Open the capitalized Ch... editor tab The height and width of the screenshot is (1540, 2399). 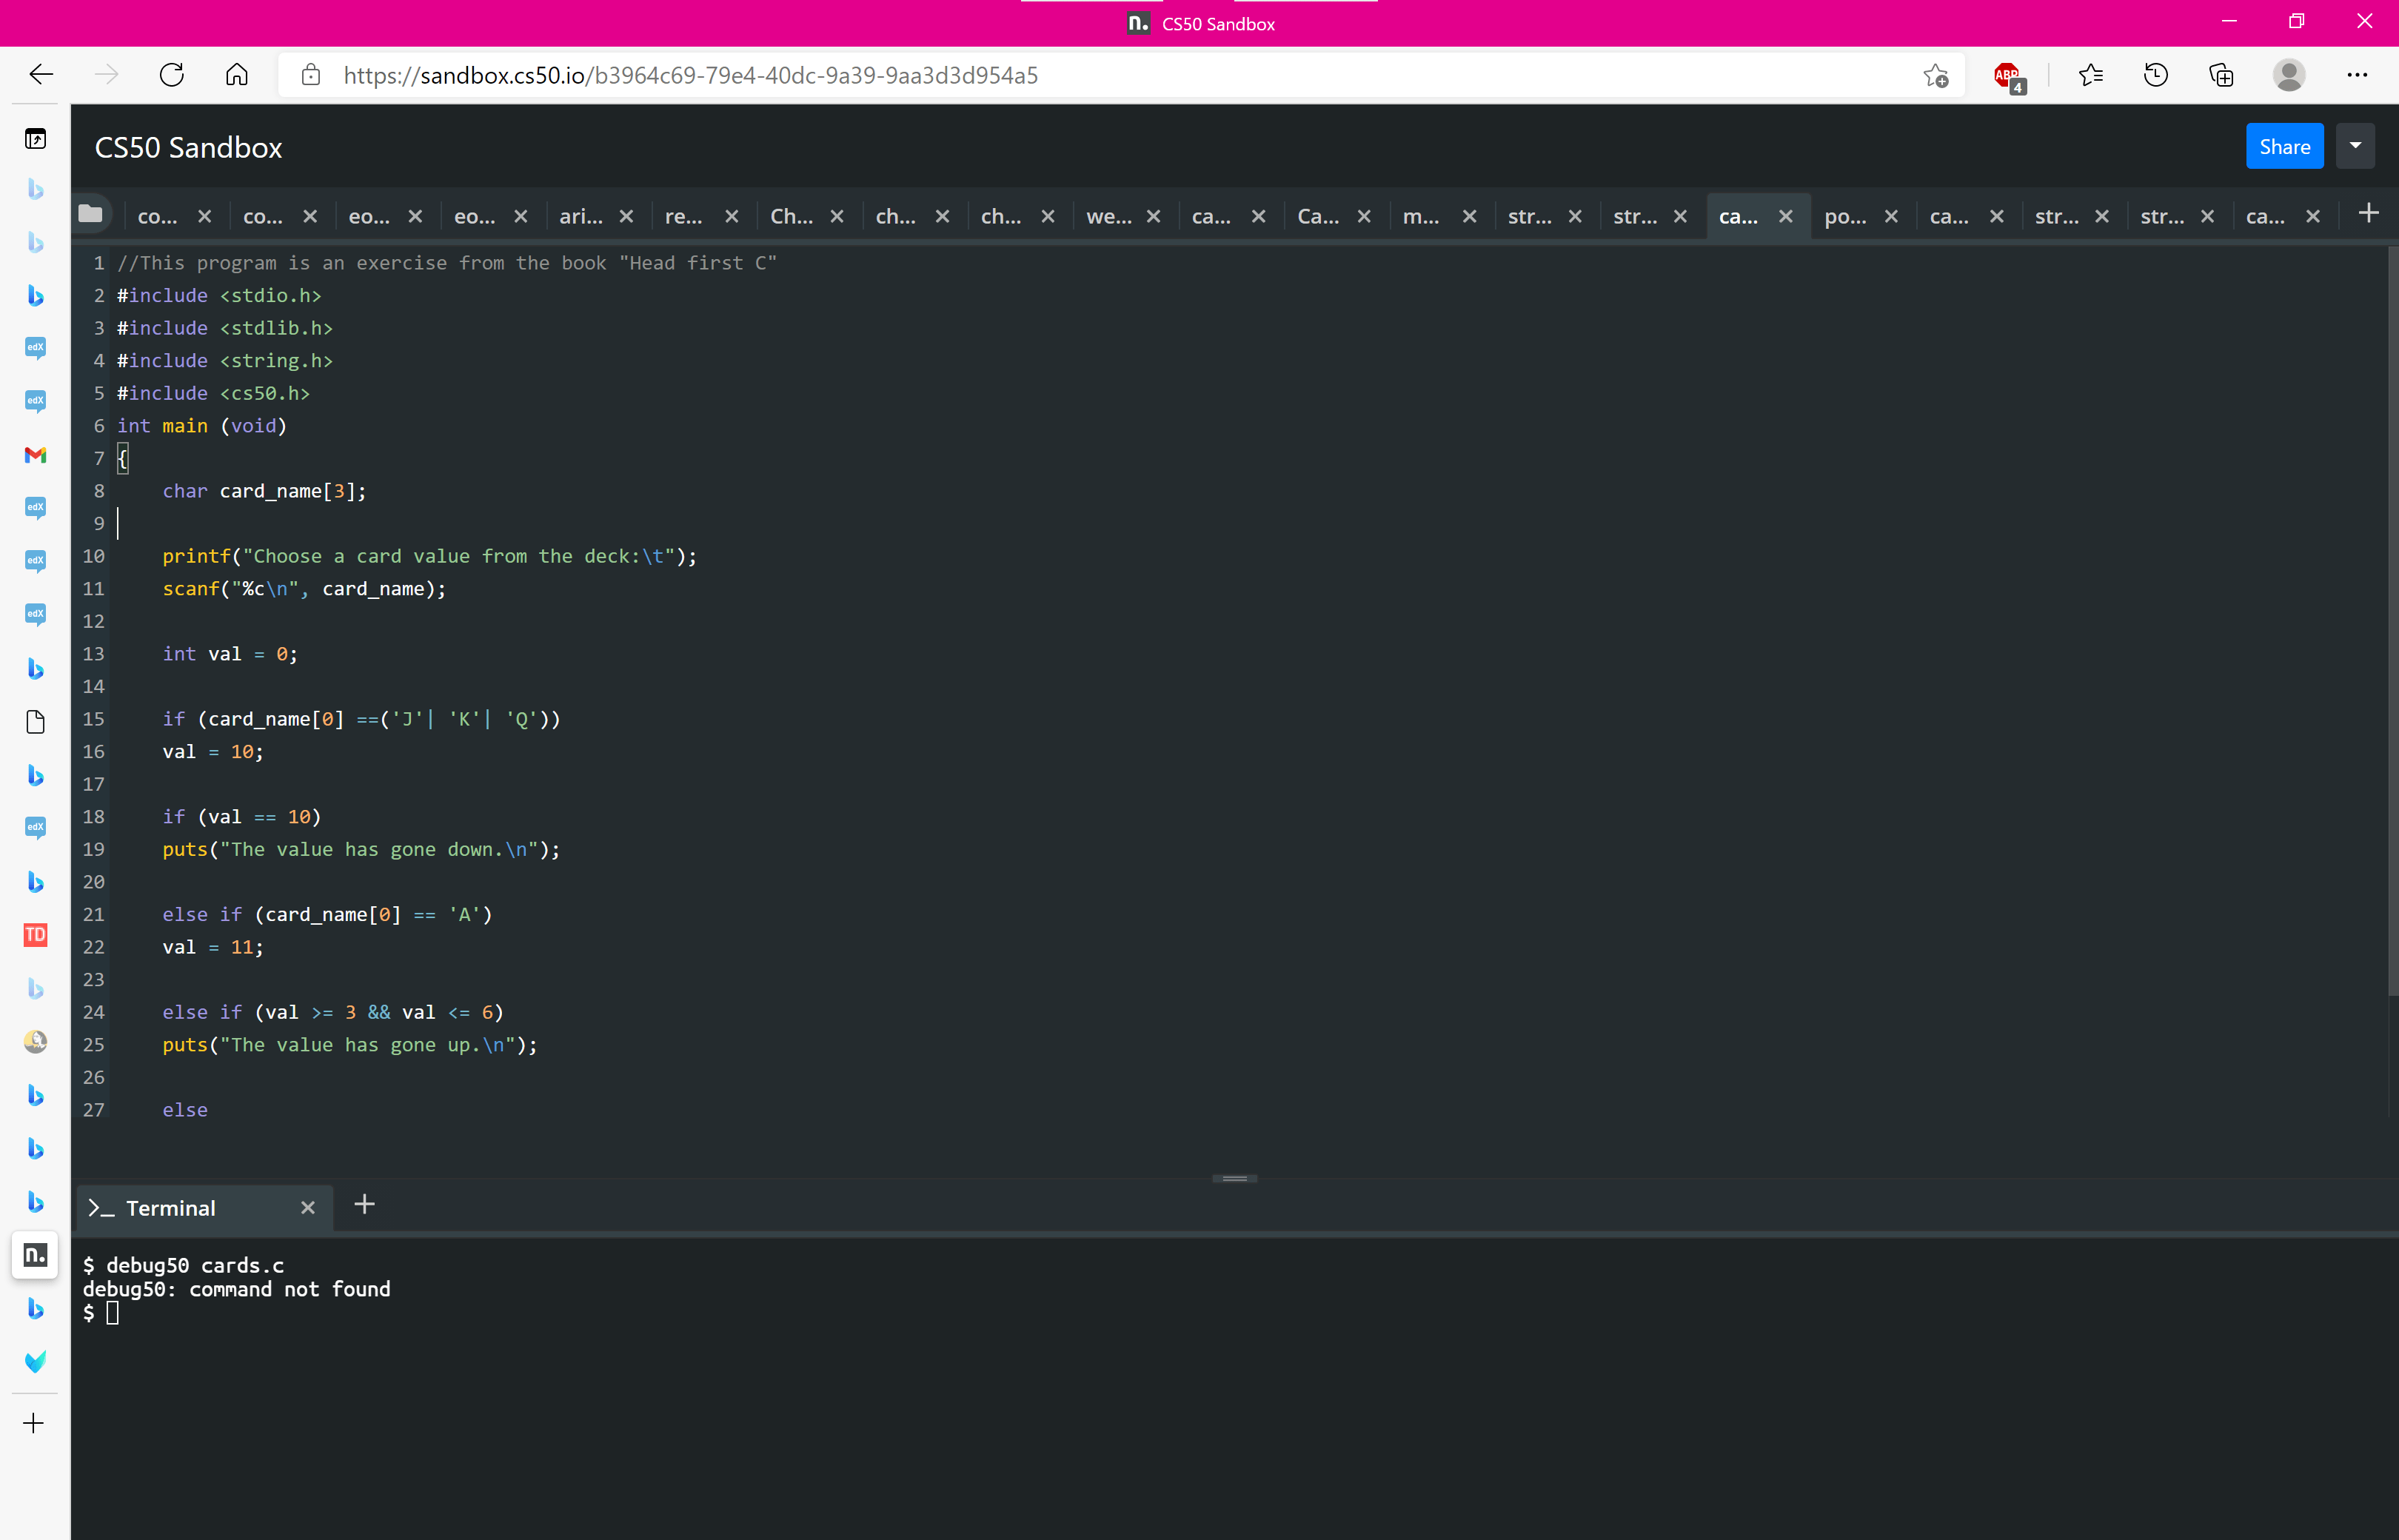(x=791, y=216)
